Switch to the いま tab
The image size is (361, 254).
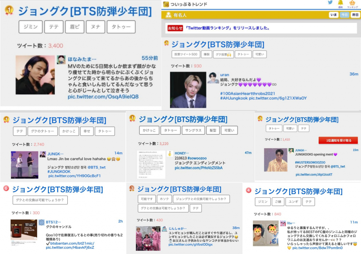tap(334, 15)
